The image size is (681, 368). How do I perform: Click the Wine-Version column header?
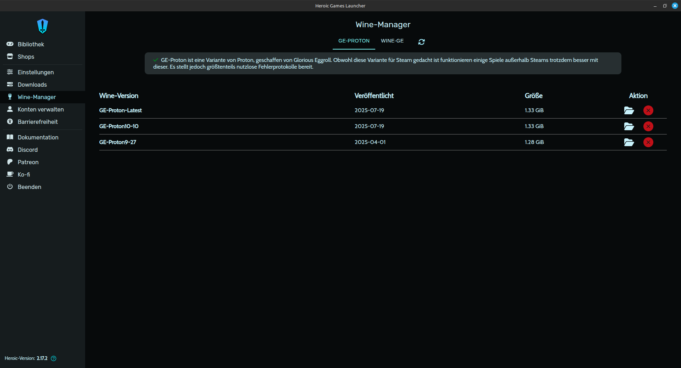(x=119, y=96)
